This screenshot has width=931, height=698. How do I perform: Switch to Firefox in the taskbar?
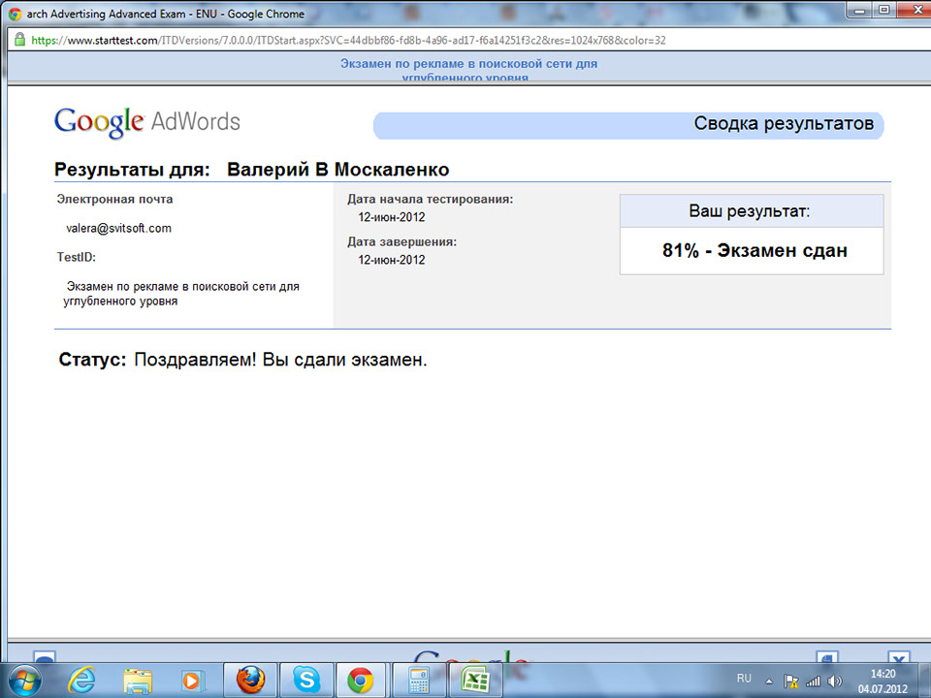coord(250,681)
